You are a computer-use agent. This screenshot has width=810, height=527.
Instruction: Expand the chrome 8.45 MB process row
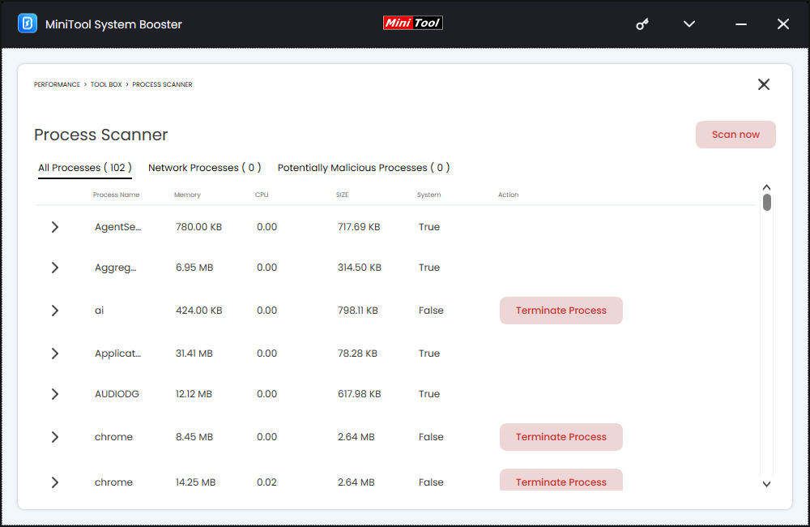point(55,437)
